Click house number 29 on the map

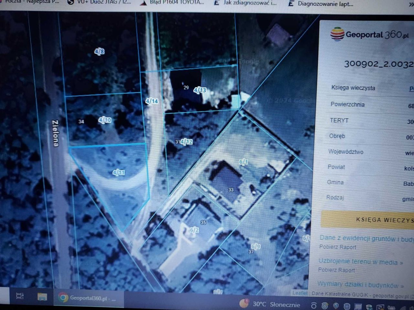pyautogui.click(x=186, y=88)
